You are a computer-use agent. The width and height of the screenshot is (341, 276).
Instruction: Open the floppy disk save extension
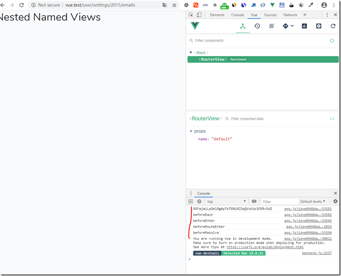tap(282, 5)
